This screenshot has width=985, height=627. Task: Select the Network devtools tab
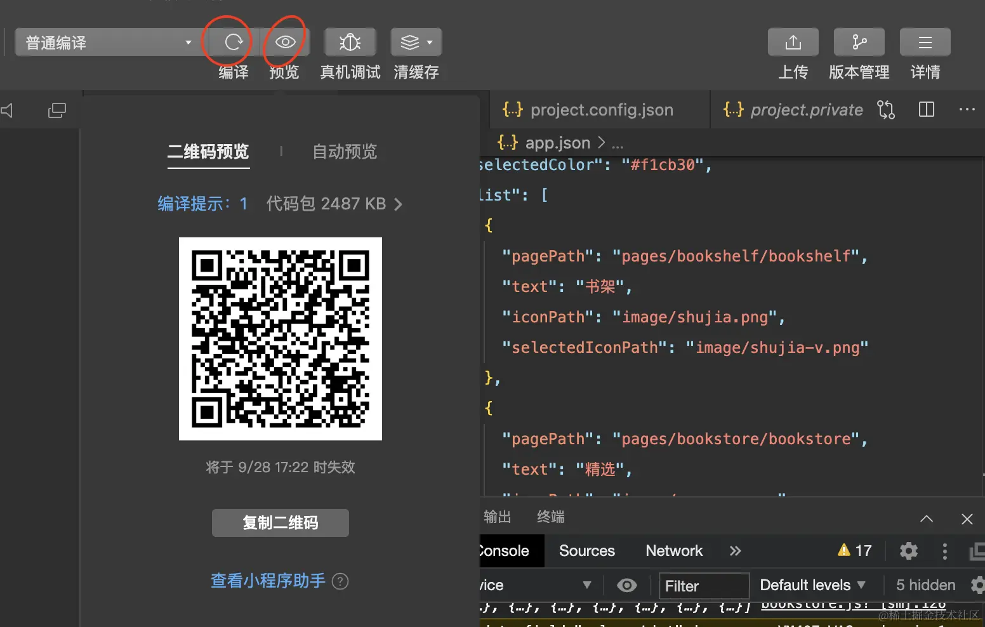[674, 551]
